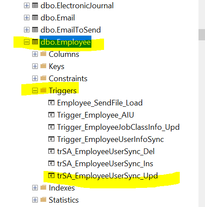Select the trSA_EmployeeUserSync_Ins trigger

105,164
